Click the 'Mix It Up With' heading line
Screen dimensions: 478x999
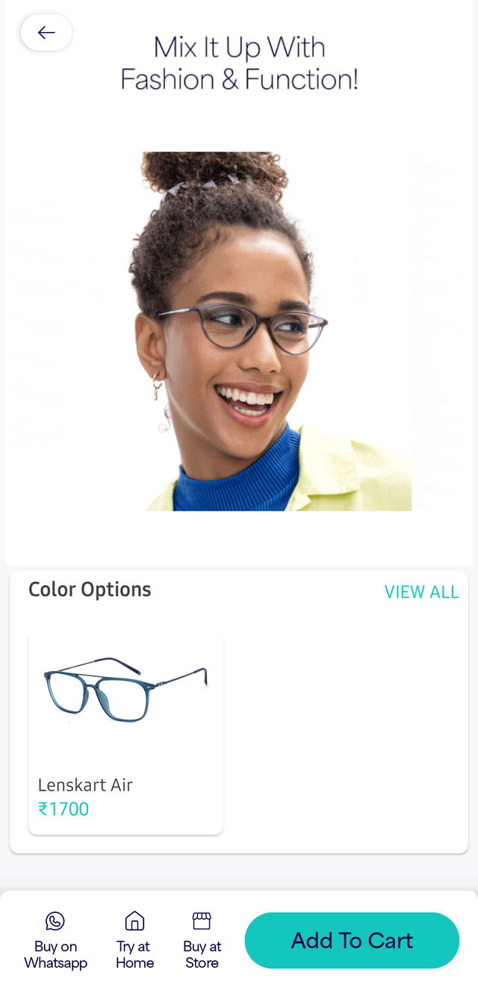239,48
